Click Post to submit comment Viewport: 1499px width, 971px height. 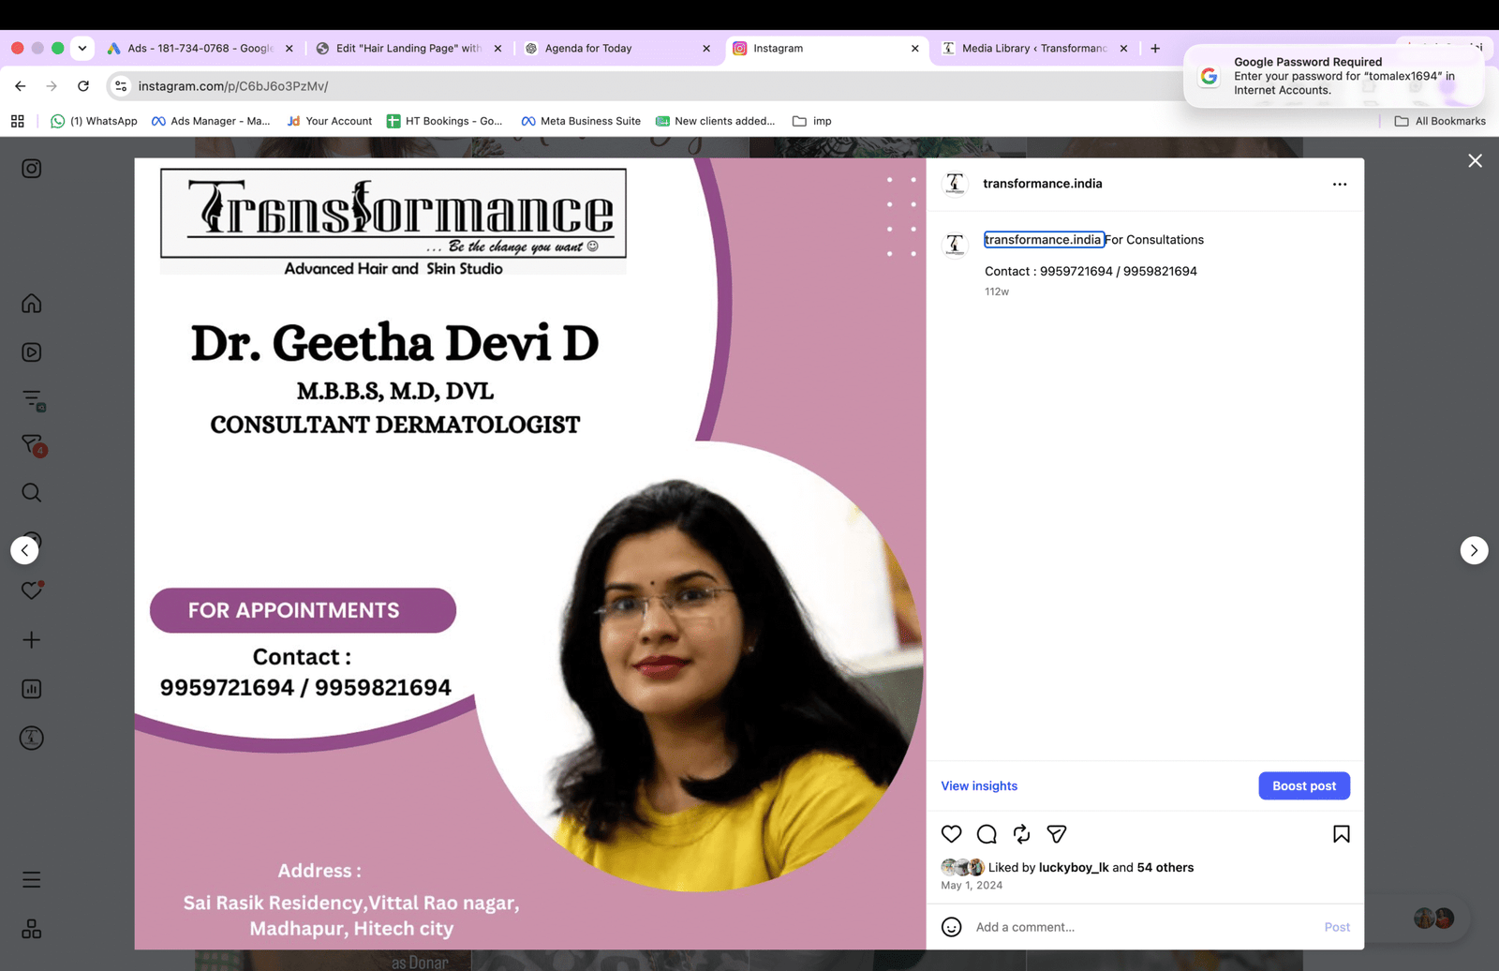[1337, 927]
